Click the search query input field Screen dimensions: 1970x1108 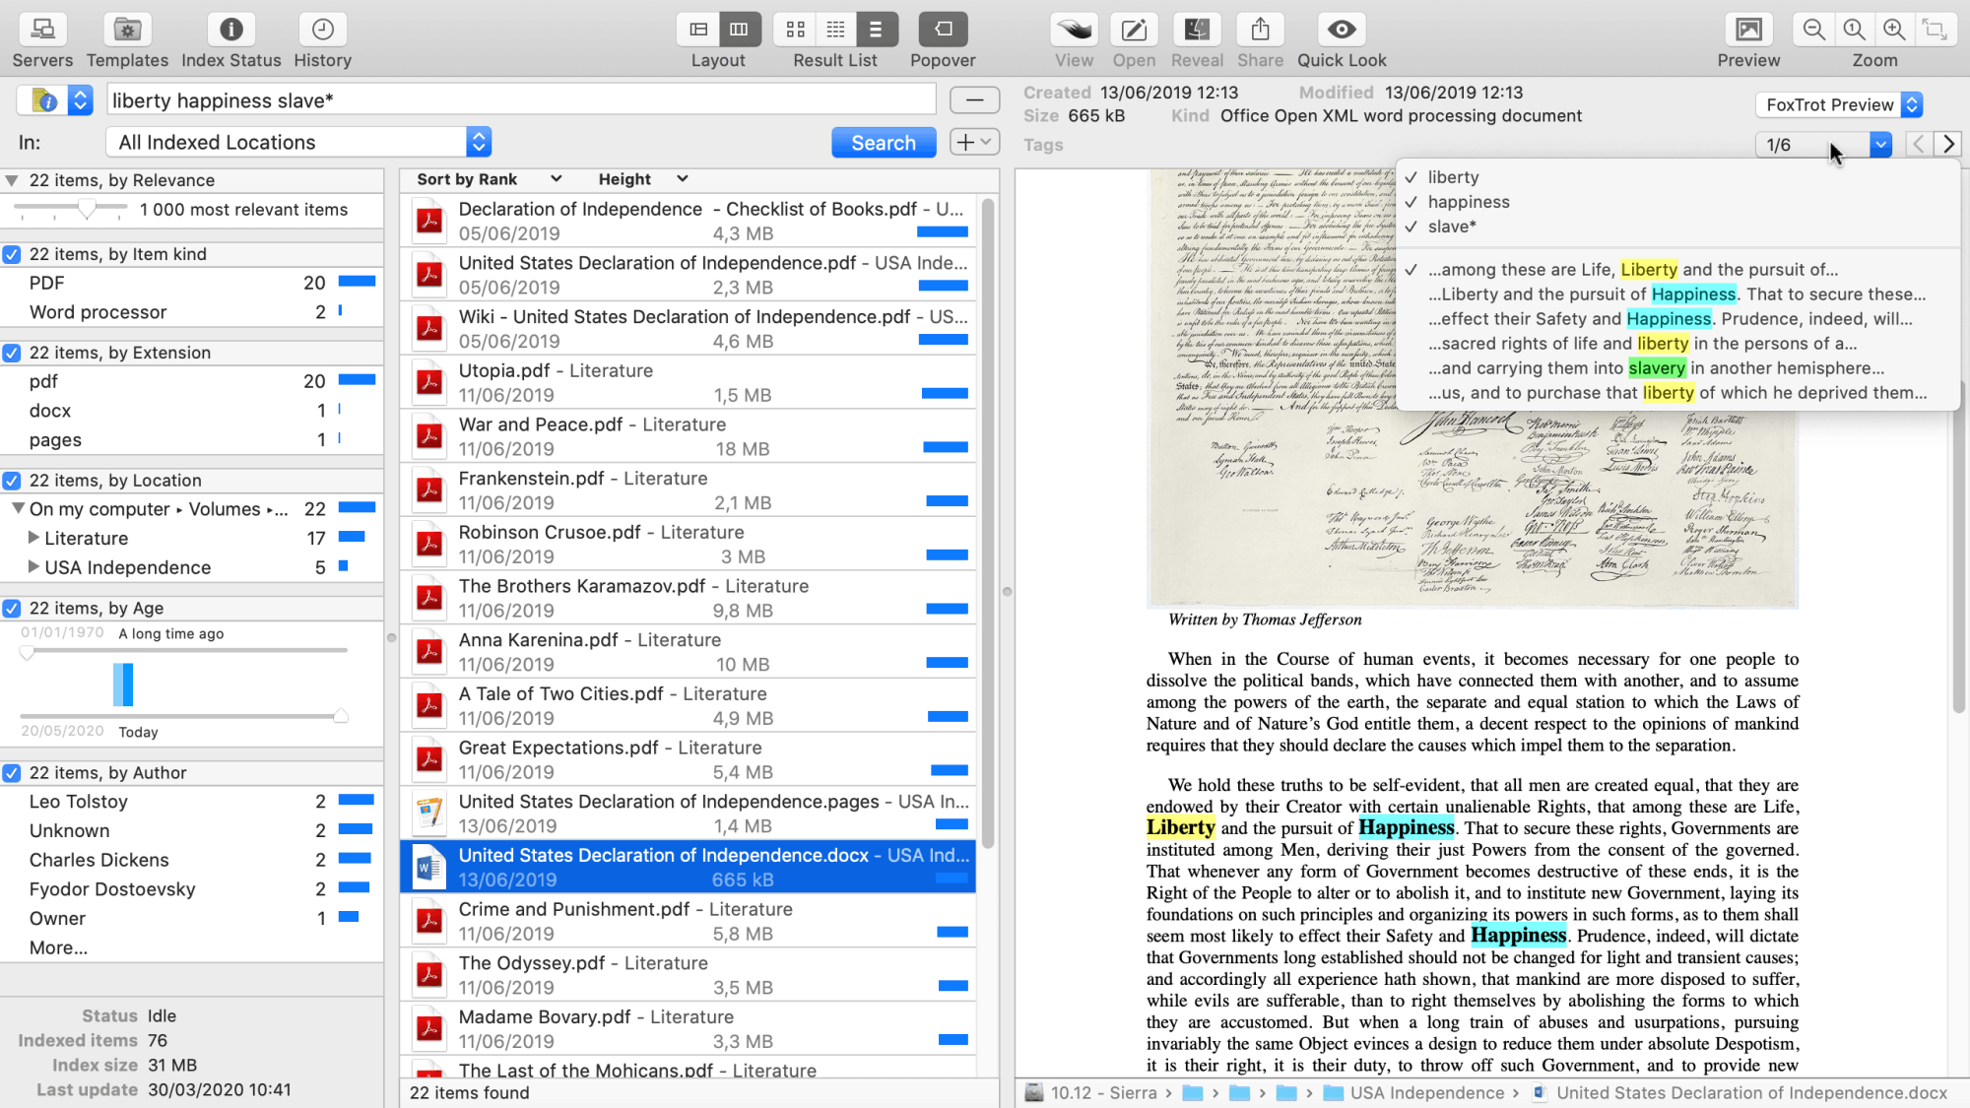(x=521, y=100)
